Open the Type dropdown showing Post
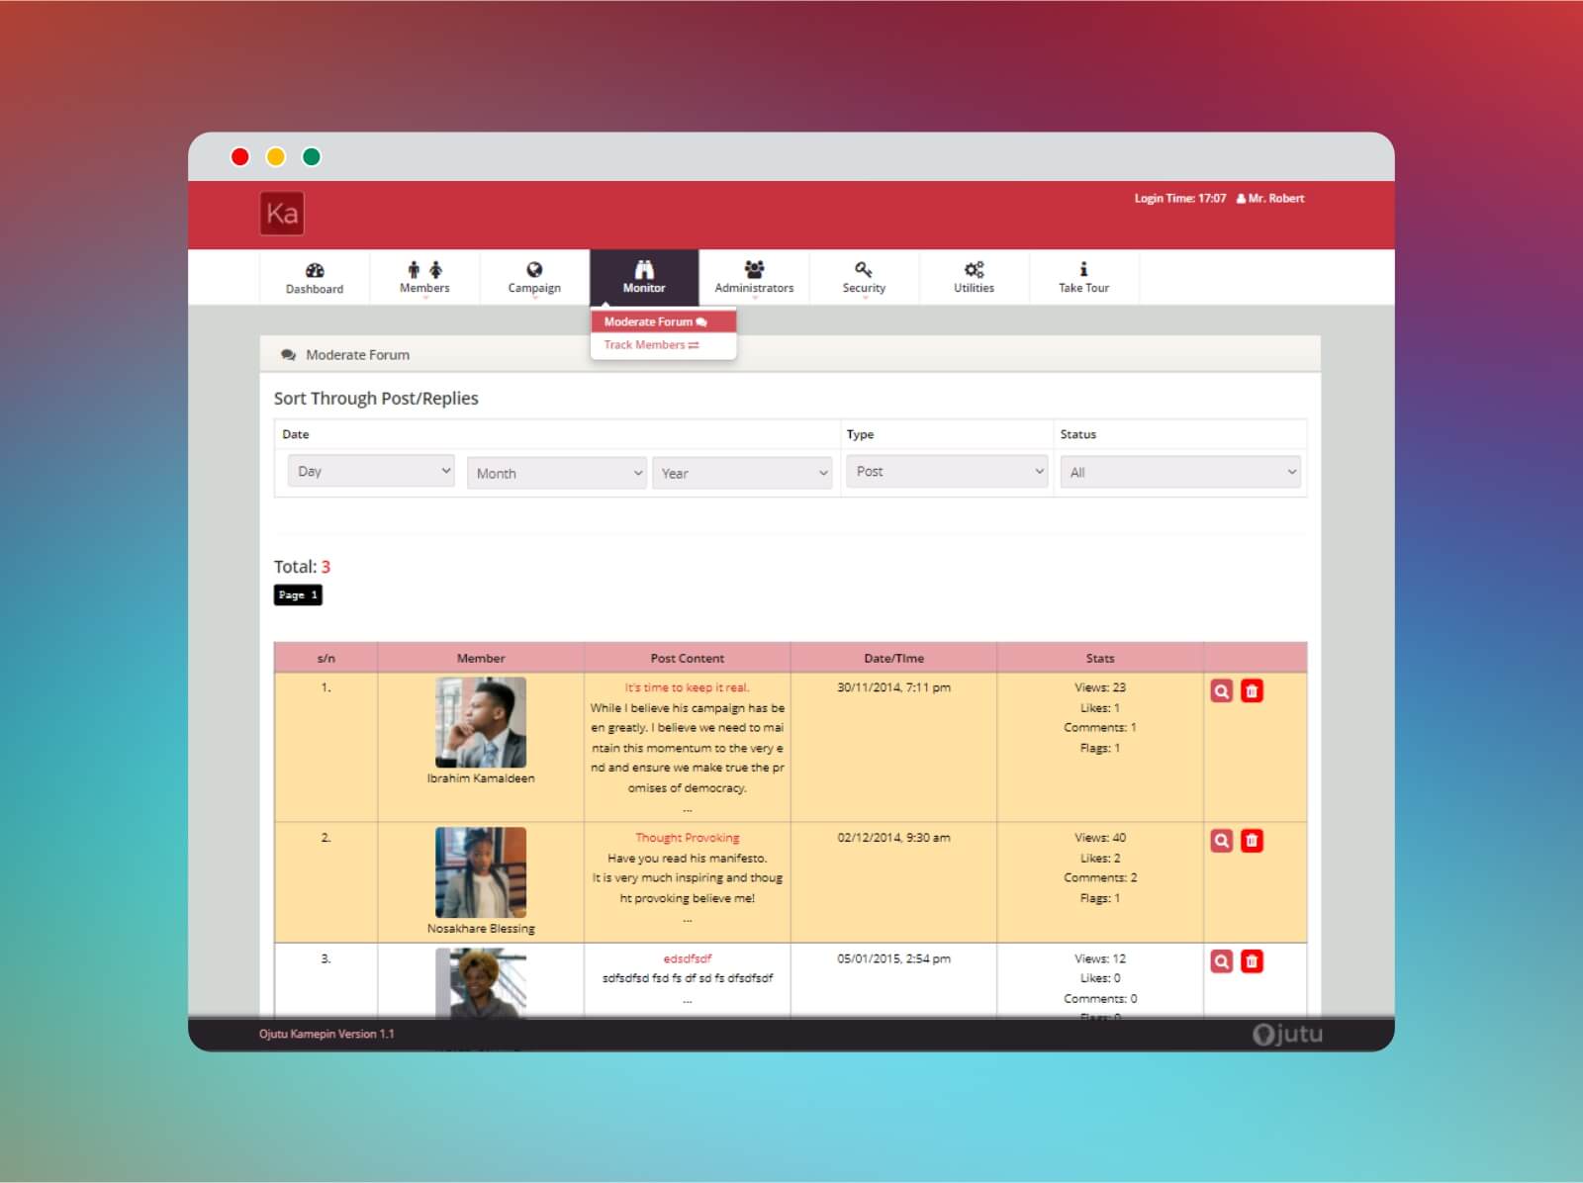This screenshot has height=1183, width=1583. pos(947,471)
